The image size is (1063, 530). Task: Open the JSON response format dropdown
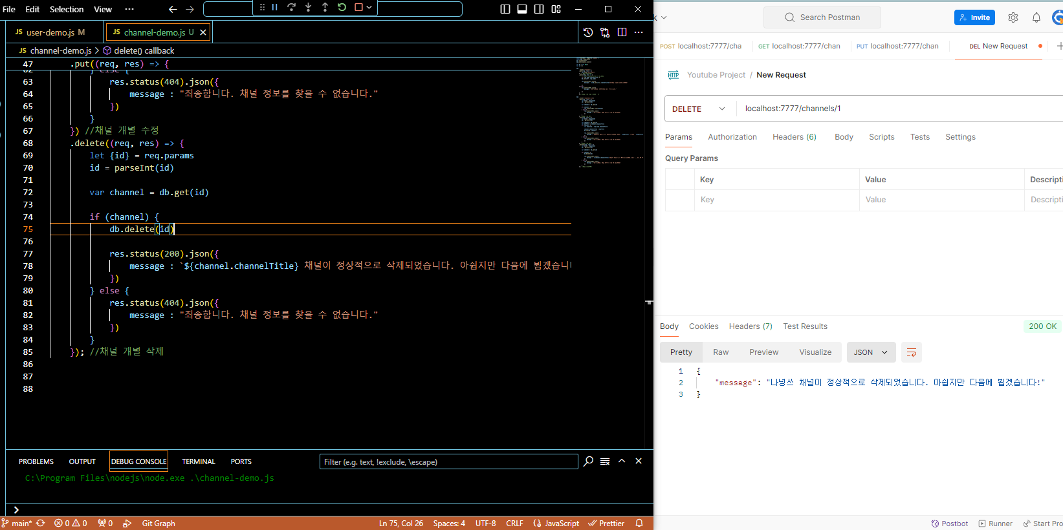[x=871, y=352]
